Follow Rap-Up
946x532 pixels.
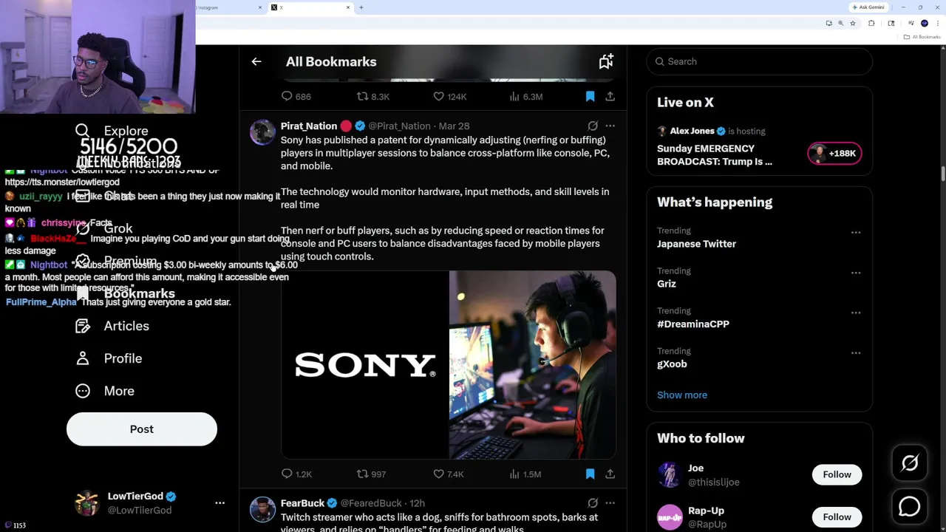(x=837, y=517)
